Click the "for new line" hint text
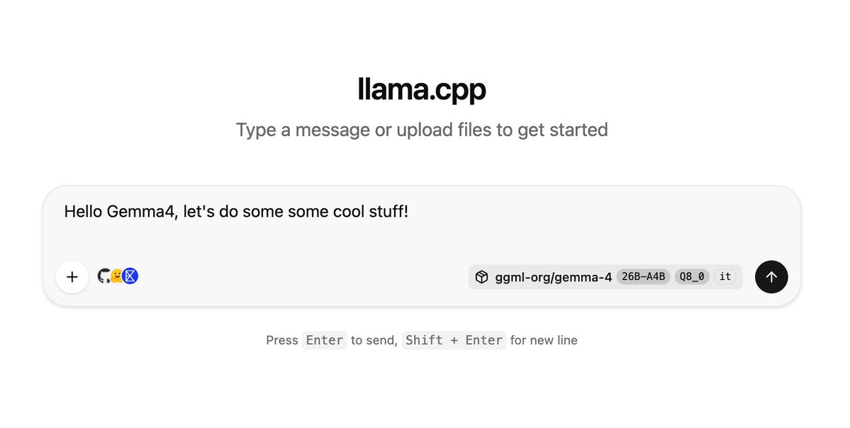The height and width of the screenshot is (428, 850). click(x=544, y=340)
